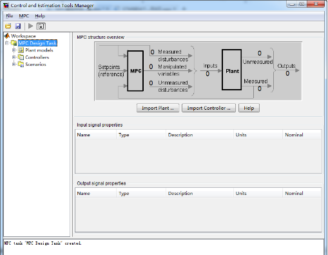Select Scenarios in the tree
Screen dimensions: 328x255
(35, 65)
